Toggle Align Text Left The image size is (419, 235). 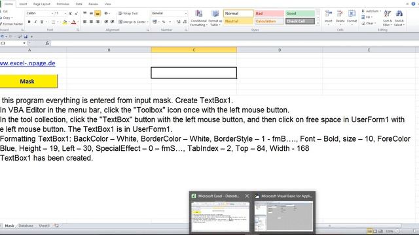84,22
